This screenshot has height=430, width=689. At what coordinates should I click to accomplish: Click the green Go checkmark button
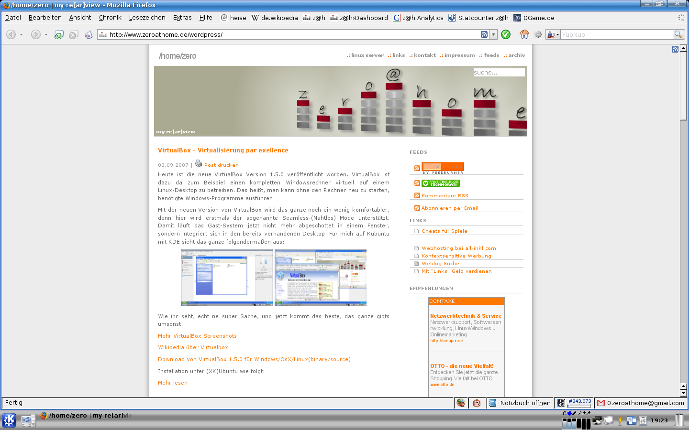click(x=506, y=34)
